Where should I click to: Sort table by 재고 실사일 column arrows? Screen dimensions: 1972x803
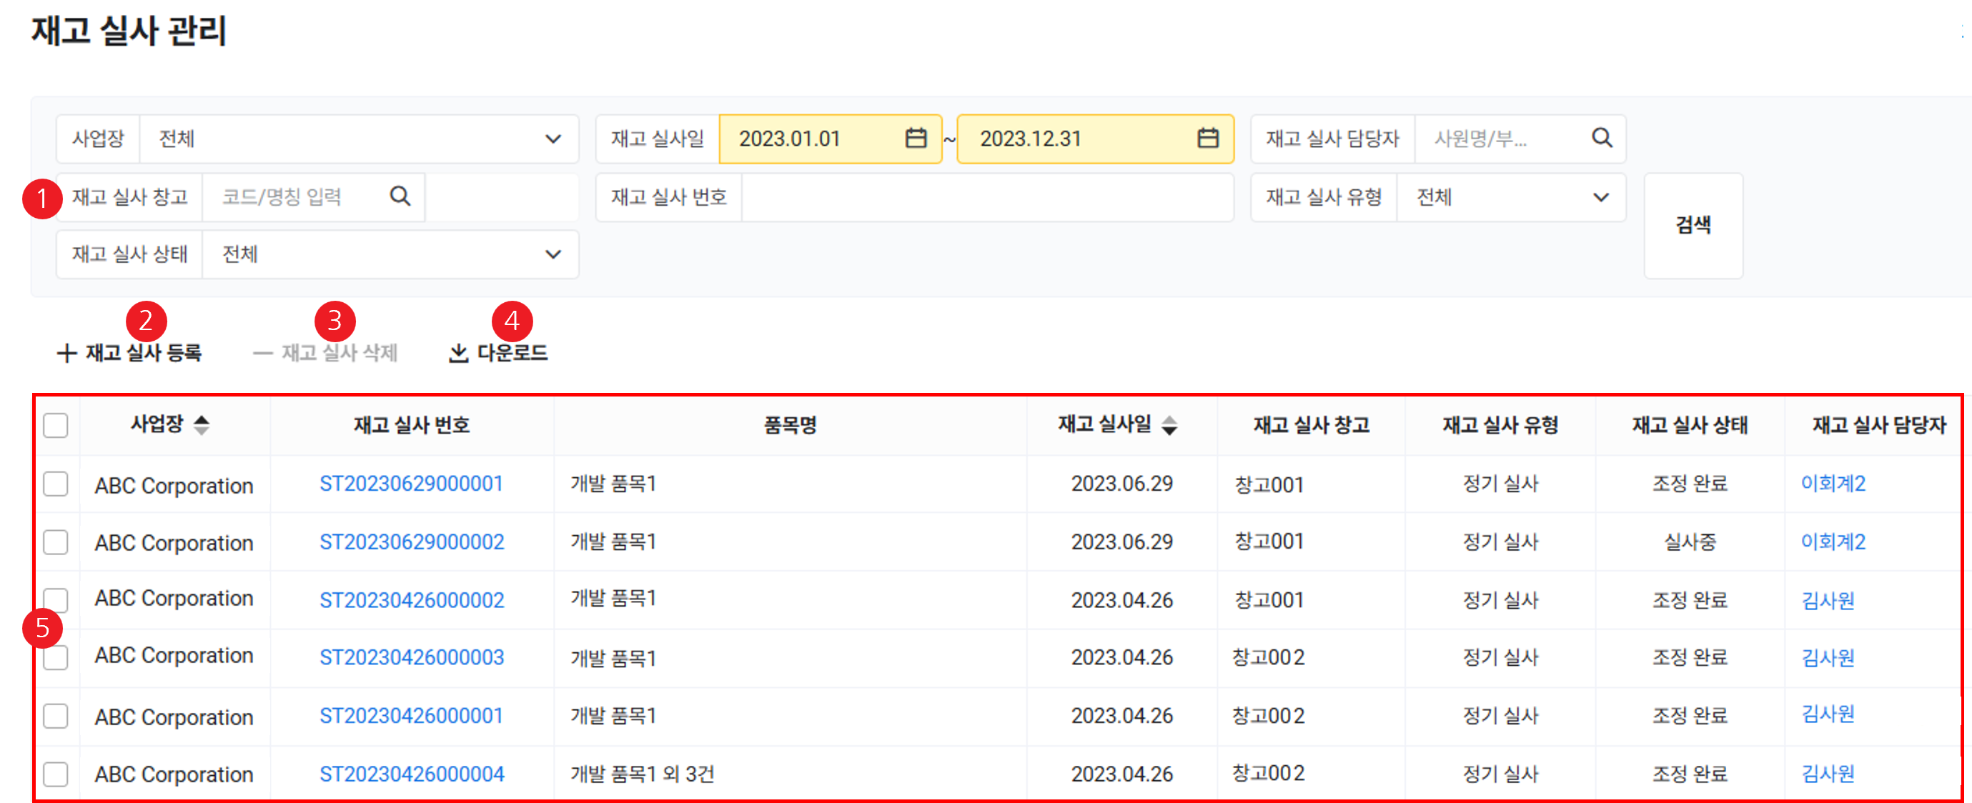pyautogui.click(x=1169, y=425)
